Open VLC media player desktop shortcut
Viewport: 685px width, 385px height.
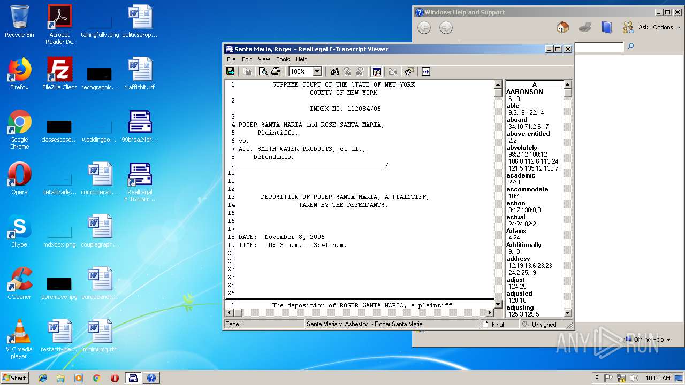[x=19, y=339]
